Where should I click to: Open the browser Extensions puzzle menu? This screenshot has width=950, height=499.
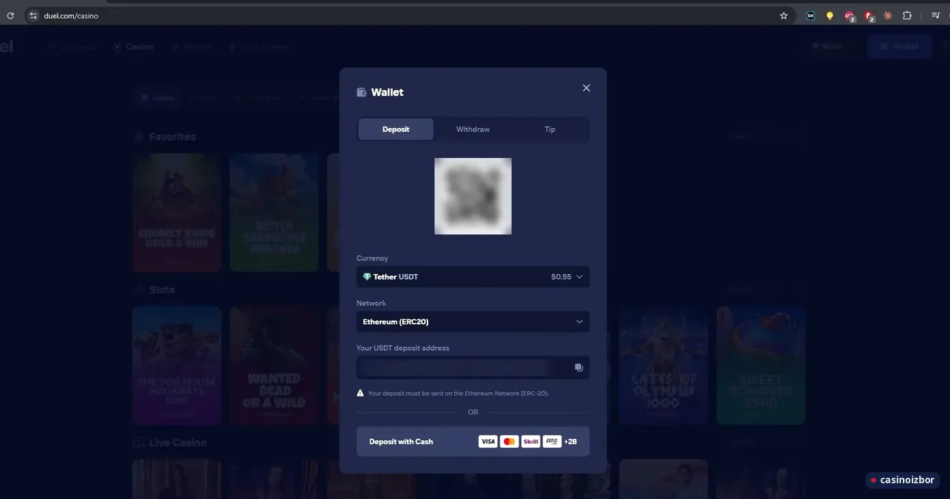click(907, 15)
